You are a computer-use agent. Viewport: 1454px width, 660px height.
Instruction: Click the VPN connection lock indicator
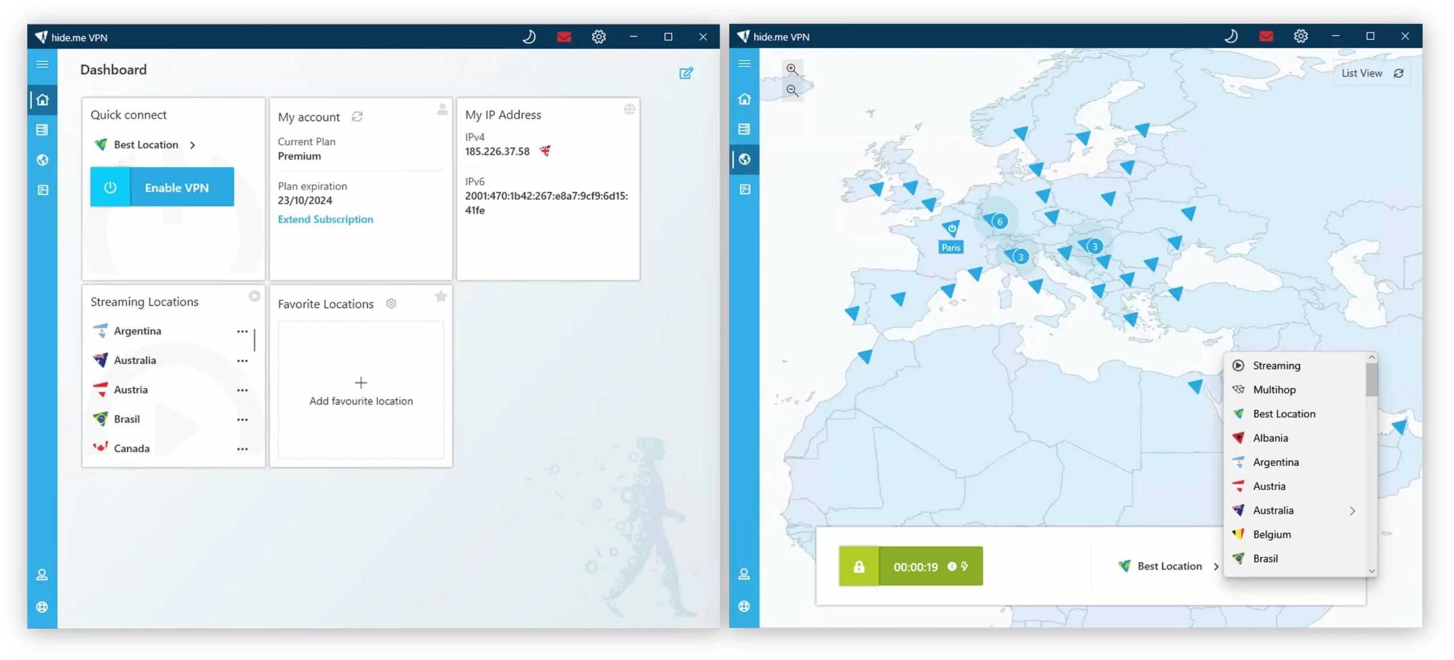click(x=859, y=566)
